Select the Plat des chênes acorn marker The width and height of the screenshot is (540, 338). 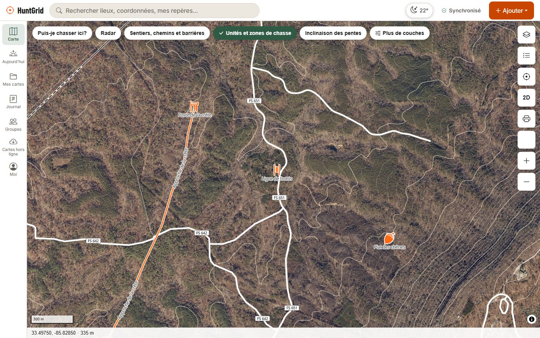tap(389, 238)
